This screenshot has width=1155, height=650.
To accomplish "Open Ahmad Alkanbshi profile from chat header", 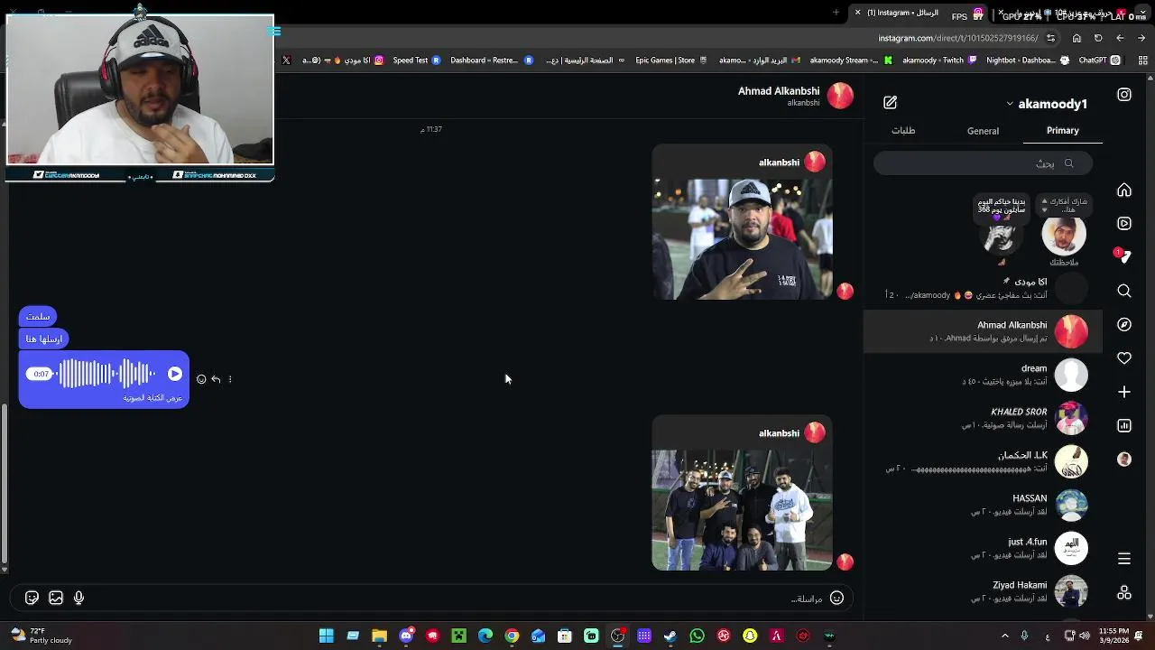I will (779, 91).
